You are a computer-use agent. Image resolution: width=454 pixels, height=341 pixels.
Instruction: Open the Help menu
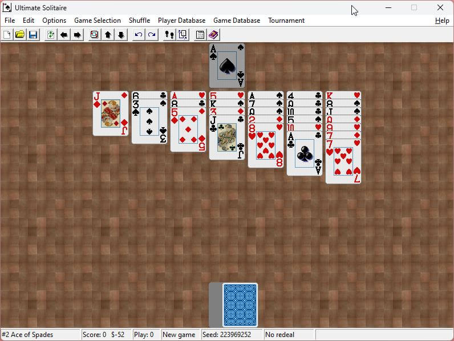point(442,21)
